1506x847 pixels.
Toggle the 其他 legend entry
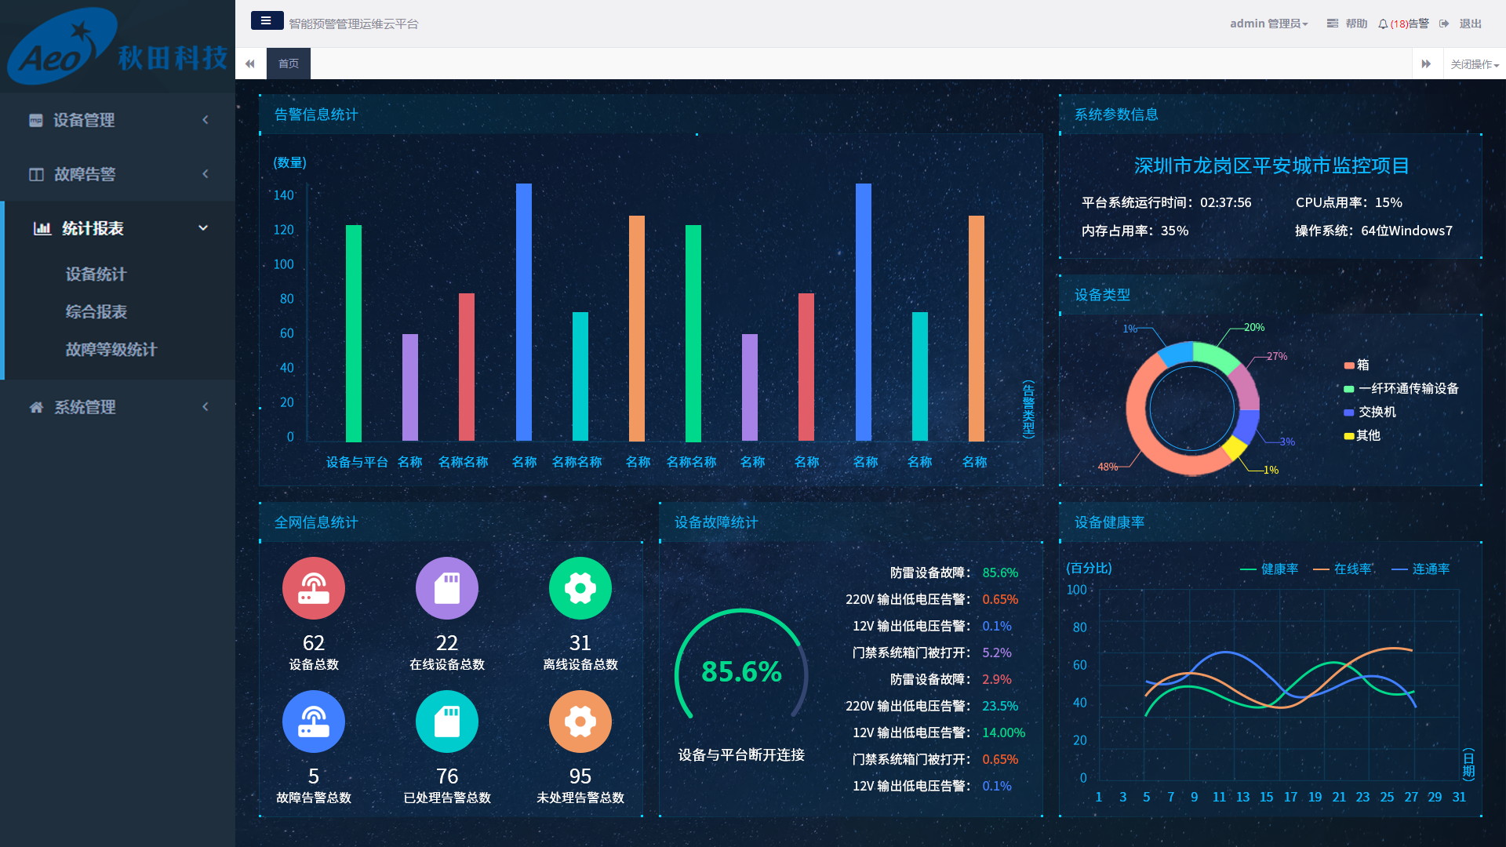[1362, 436]
